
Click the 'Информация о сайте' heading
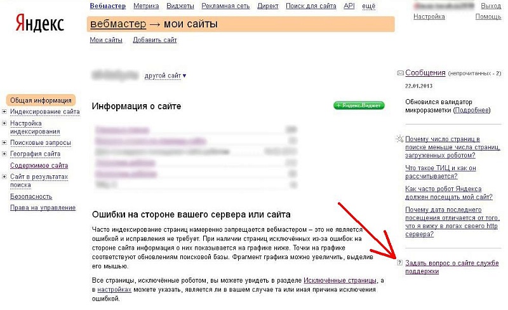pos(137,106)
